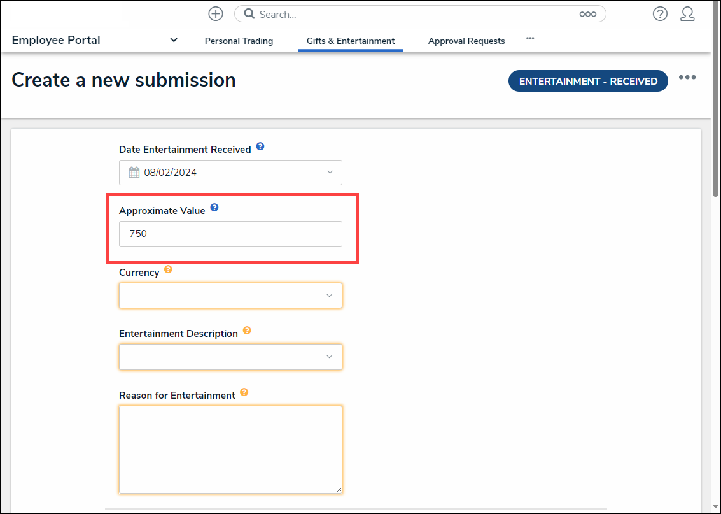Click the Reason for Entertainment help icon
The width and height of the screenshot is (721, 514).
click(244, 392)
